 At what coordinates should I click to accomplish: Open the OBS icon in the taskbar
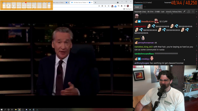[x=23, y=110]
